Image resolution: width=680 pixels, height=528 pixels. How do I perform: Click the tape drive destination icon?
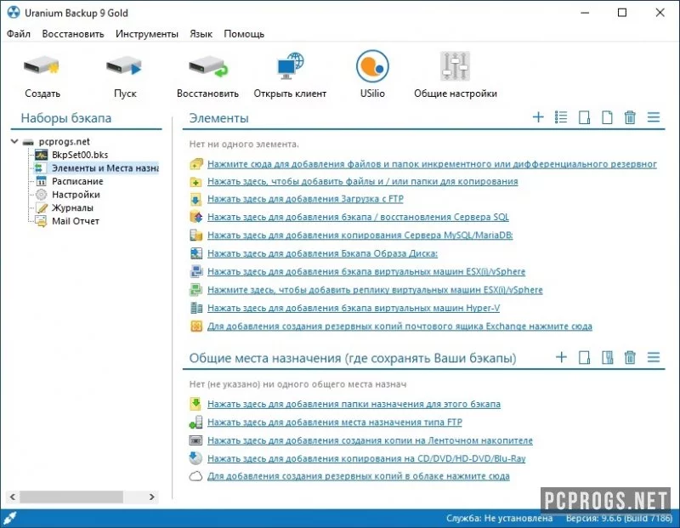[x=196, y=440]
